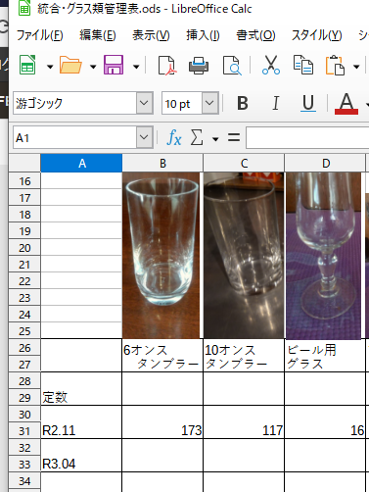Select column C header
Image resolution: width=369 pixels, height=492 pixels.
(x=244, y=163)
